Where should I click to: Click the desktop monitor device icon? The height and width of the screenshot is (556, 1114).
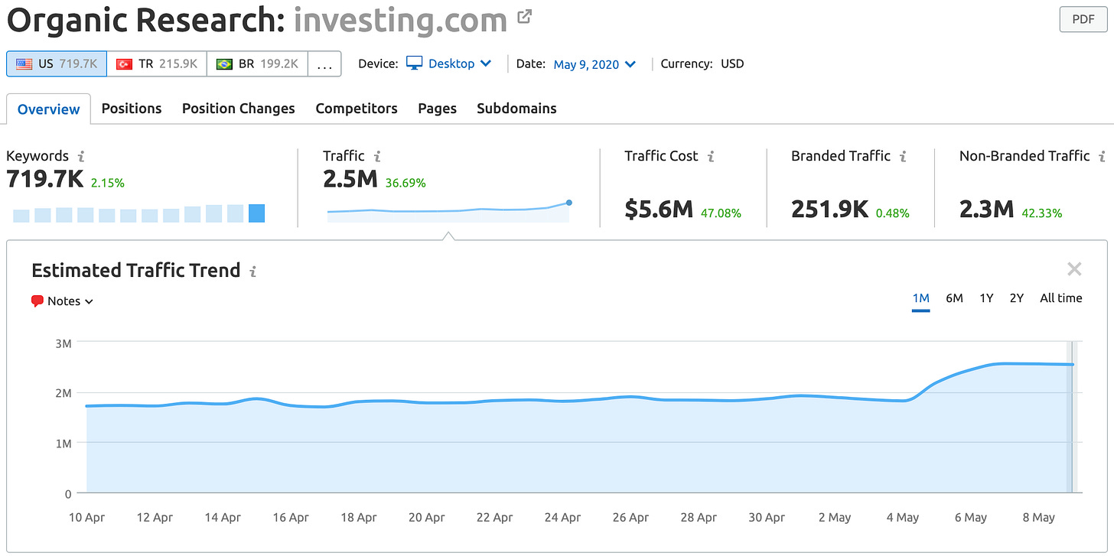[414, 63]
